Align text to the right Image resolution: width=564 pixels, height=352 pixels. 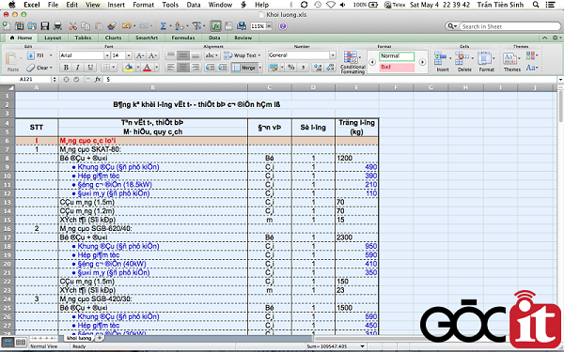pyautogui.click(x=196, y=68)
